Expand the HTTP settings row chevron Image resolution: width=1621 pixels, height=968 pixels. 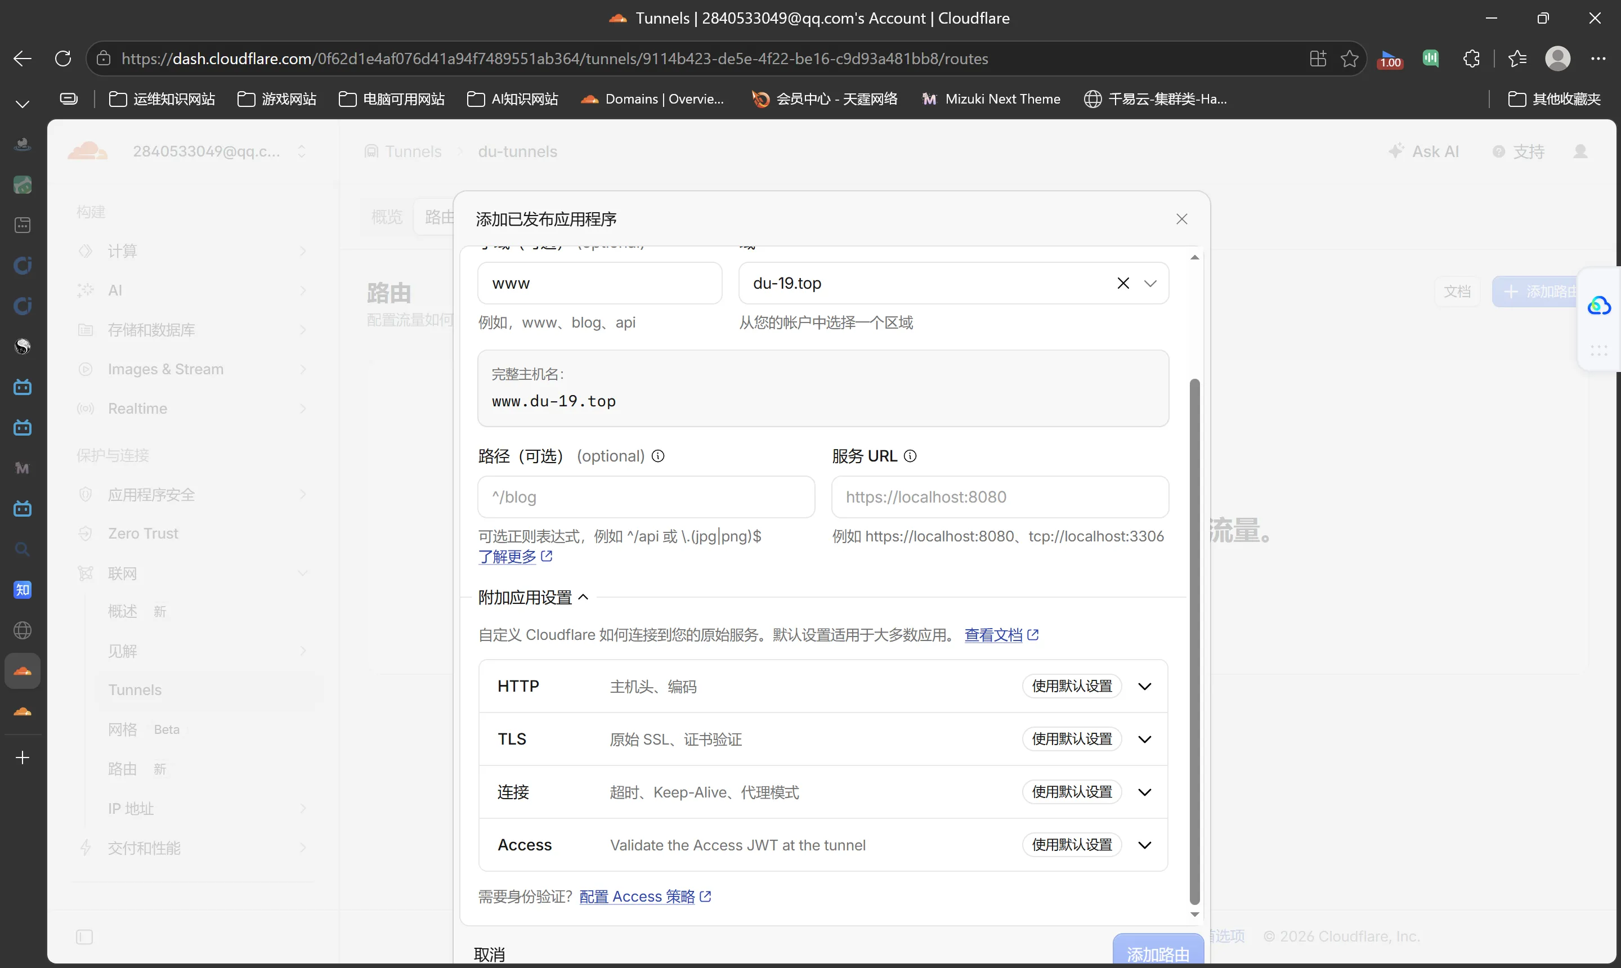(x=1144, y=686)
